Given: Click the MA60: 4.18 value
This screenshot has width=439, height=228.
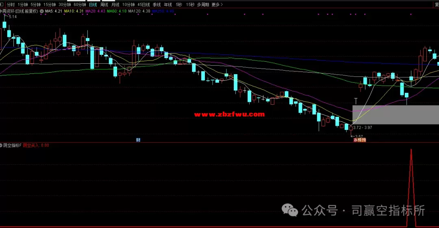Looking at the screenshot, I should pyautogui.click(x=117, y=11).
